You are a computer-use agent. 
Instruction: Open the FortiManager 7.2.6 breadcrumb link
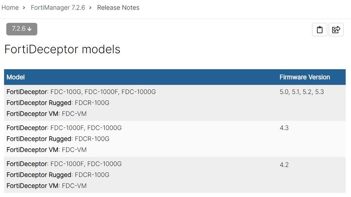coord(58,8)
